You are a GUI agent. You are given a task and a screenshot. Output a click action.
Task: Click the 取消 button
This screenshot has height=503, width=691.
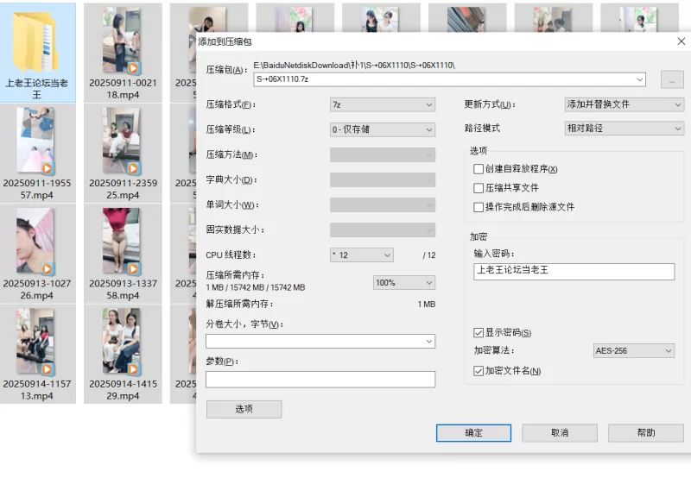(x=560, y=433)
